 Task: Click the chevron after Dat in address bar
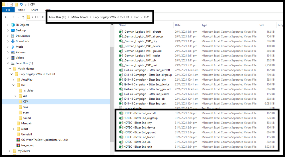coord(141,17)
